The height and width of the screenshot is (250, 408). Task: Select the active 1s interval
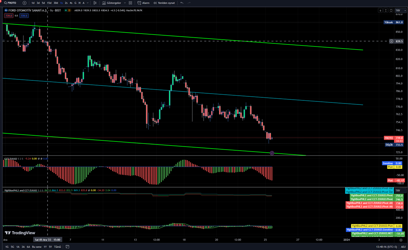click(62, 3)
